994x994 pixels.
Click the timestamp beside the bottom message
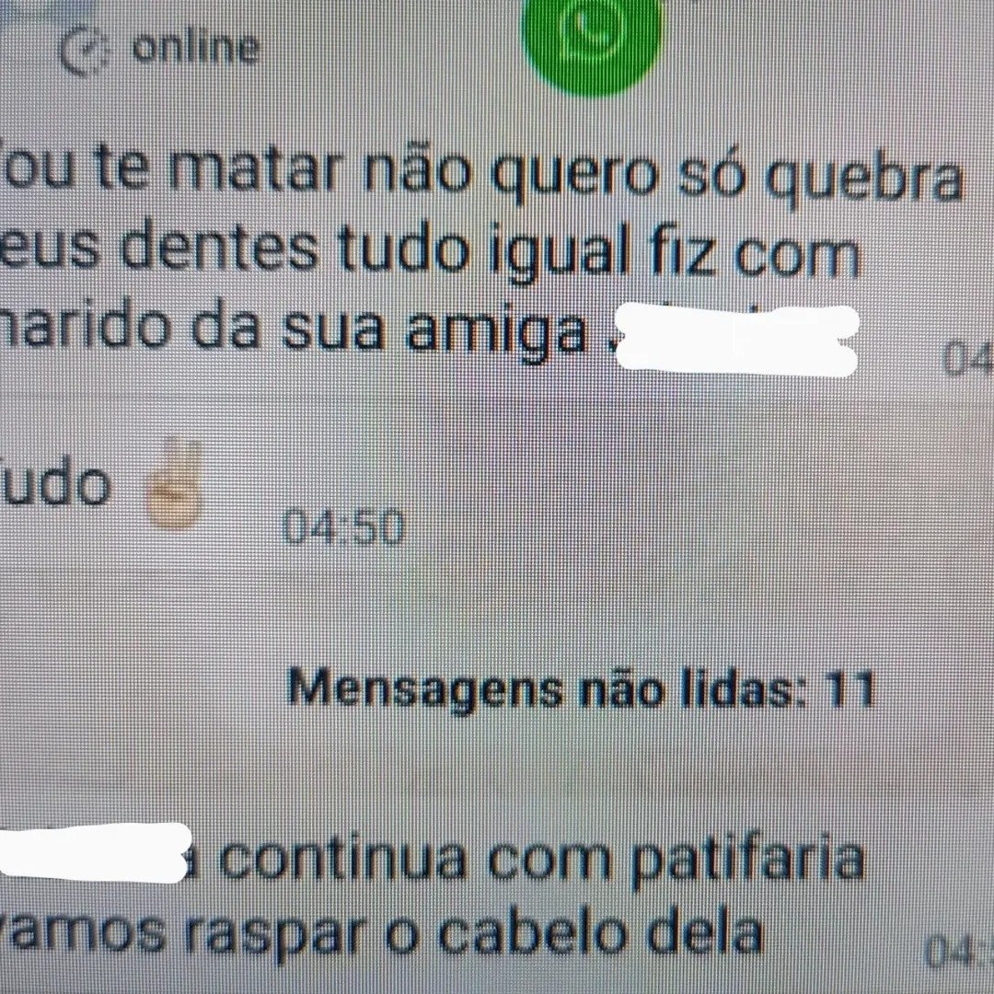click(x=958, y=951)
